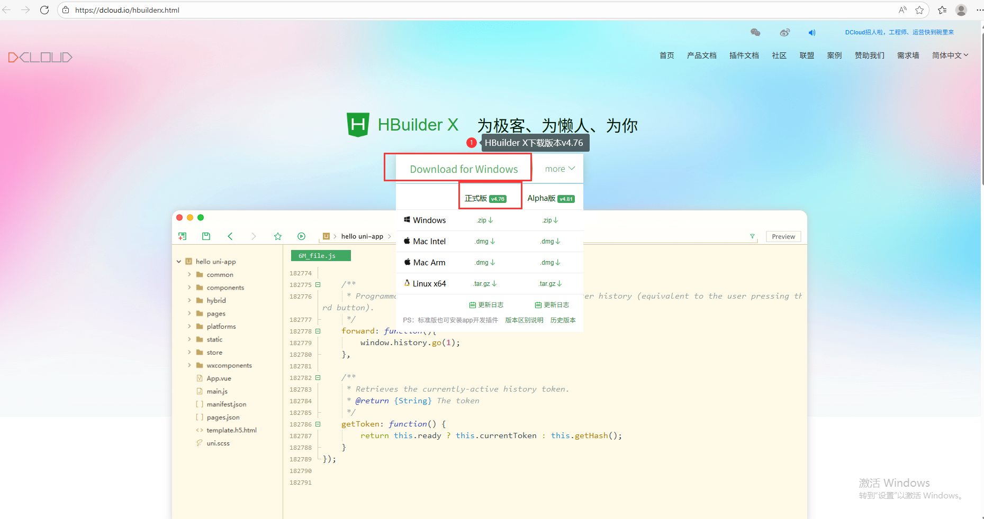Expand the wxcomponents folder
Screen dimensions: 984x519
(x=189, y=365)
